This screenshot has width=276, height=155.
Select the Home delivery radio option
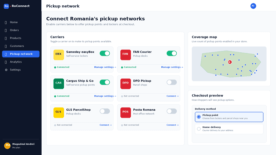[199, 129]
